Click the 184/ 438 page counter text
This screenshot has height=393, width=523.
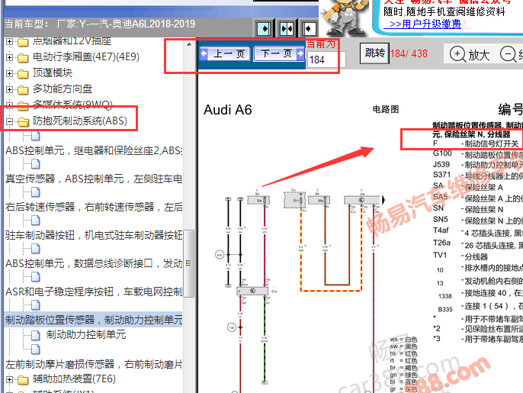(x=409, y=53)
